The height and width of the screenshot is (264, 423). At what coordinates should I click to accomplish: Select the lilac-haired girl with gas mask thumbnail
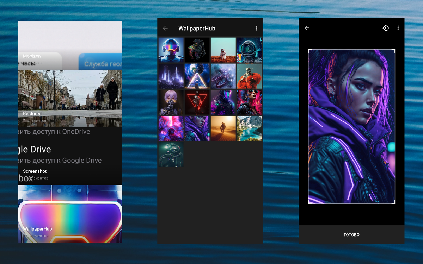[x=171, y=102]
